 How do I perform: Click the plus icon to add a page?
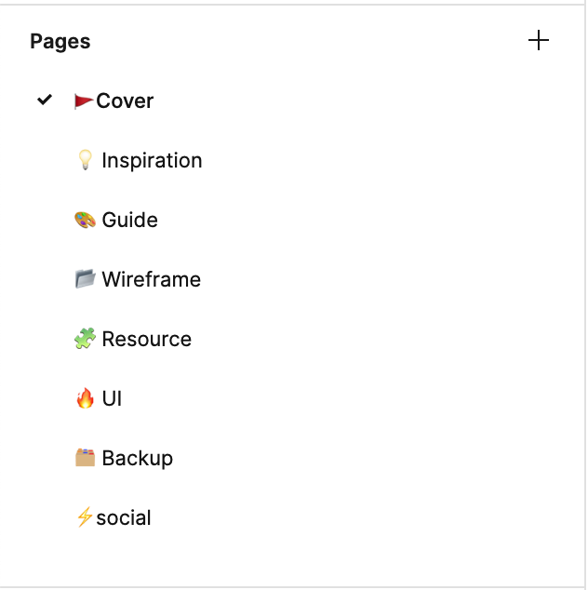point(539,41)
